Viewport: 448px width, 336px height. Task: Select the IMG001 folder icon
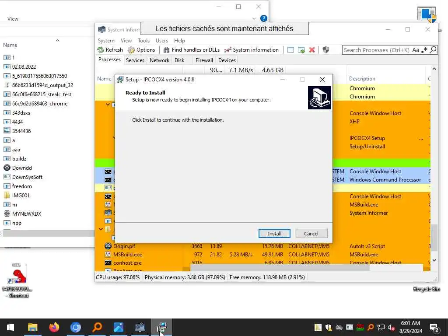click(x=7, y=195)
